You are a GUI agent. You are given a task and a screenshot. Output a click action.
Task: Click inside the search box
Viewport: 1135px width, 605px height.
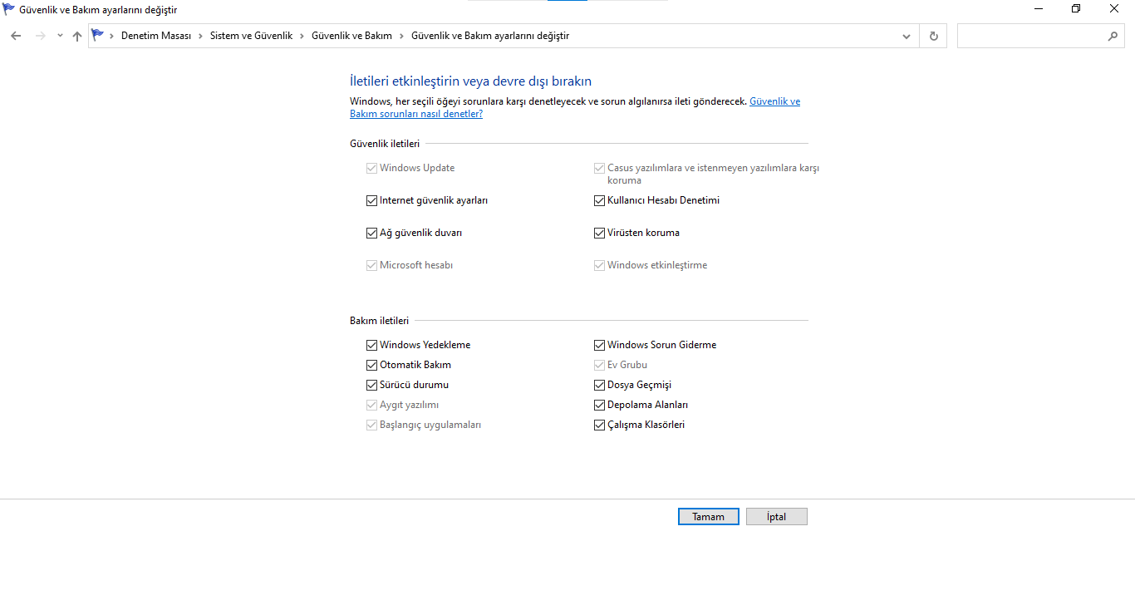coord(1030,35)
